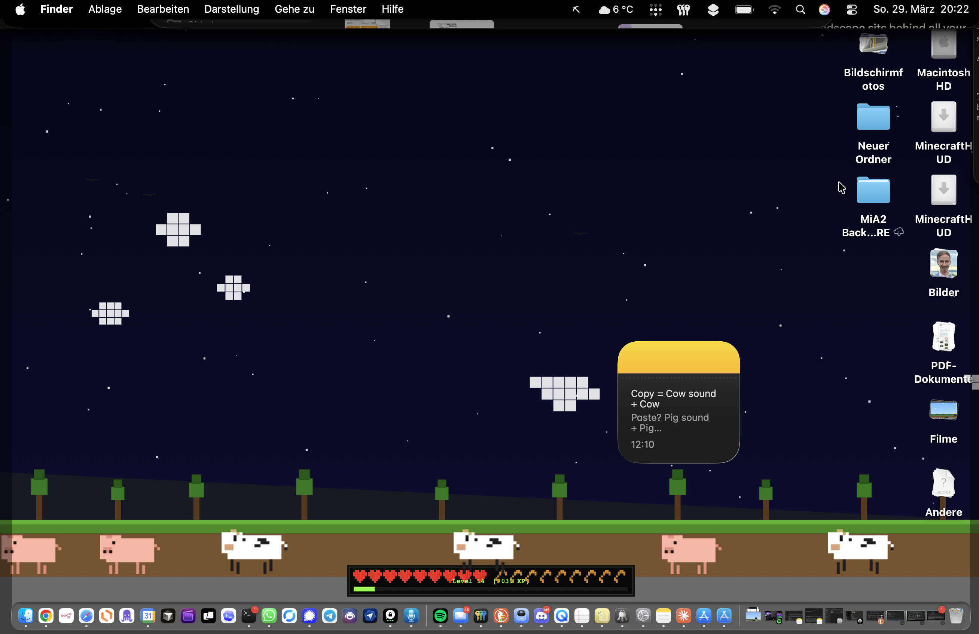Viewport: 979px width, 634px height.
Task: Select the upper MinecraftHUD disk image
Action: (943, 117)
